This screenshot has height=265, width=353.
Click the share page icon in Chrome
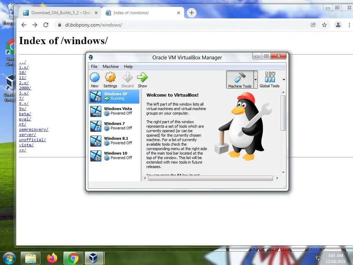click(x=313, y=25)
